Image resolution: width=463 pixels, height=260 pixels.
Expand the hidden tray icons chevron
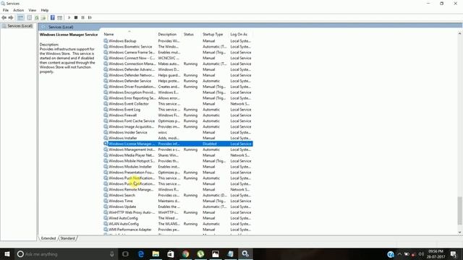399,254
